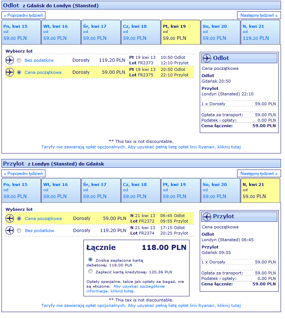Open outbound tab Cz, kwi 18
The width and height of the screenshot is (285, 319).
(x=141, y=32)
